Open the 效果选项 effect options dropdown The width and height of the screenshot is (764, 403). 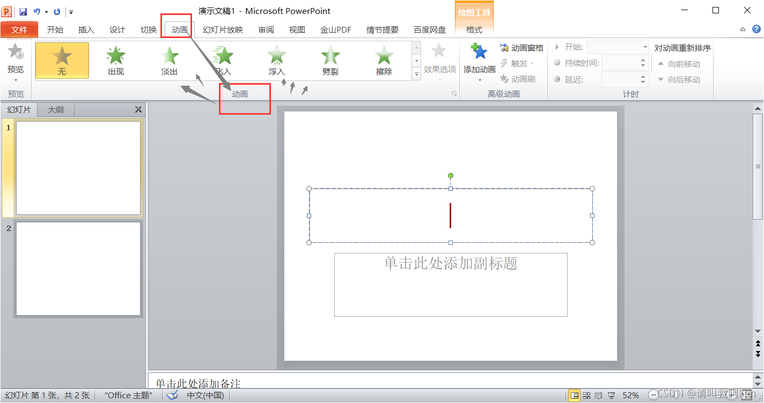click(x=439, y=62)
